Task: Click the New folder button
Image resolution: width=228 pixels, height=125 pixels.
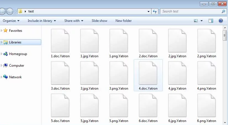Action: tap(124, 21)
